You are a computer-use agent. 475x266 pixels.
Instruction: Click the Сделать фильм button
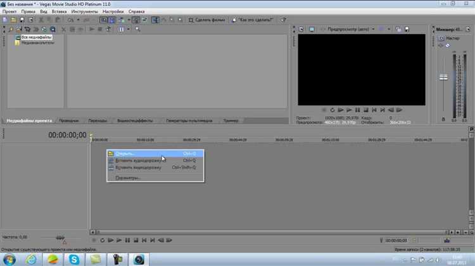tap(207, 20)
